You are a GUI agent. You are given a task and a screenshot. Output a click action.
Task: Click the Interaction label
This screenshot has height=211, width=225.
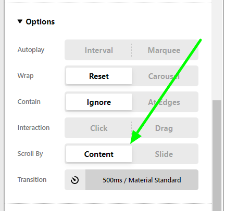33,128
